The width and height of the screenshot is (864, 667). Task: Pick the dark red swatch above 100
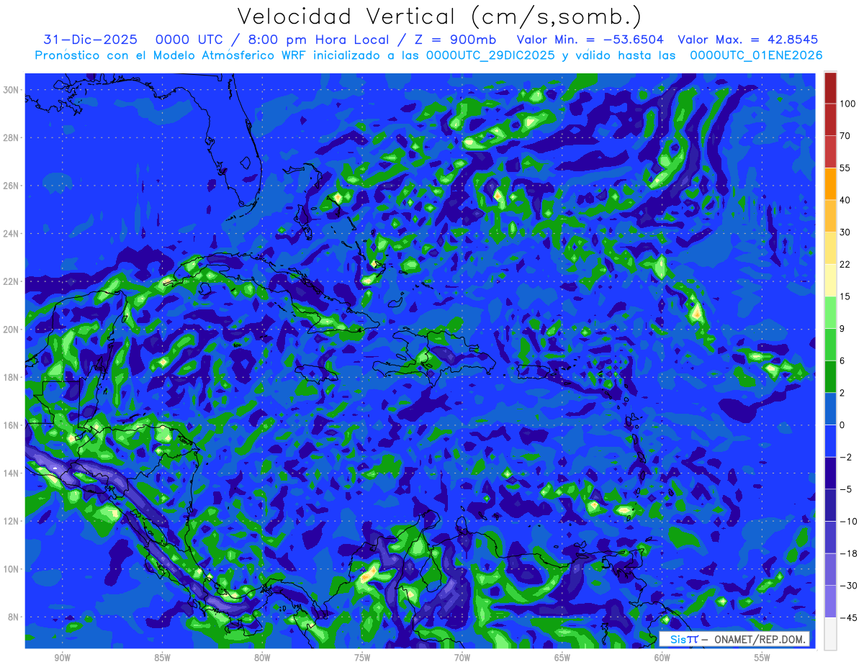point(830,88)
